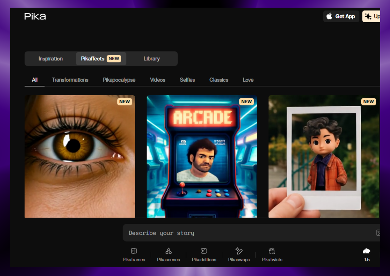Viewport: 390px width, 276px height.
Task: Open the Pikadditions tool
Action: (x=204, y=254)
